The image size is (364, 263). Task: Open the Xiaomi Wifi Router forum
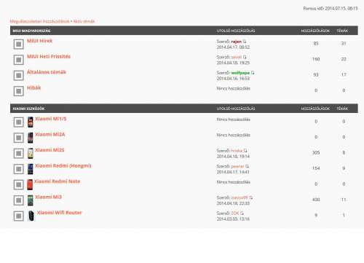pyautogui.click(x=60, y=213)
